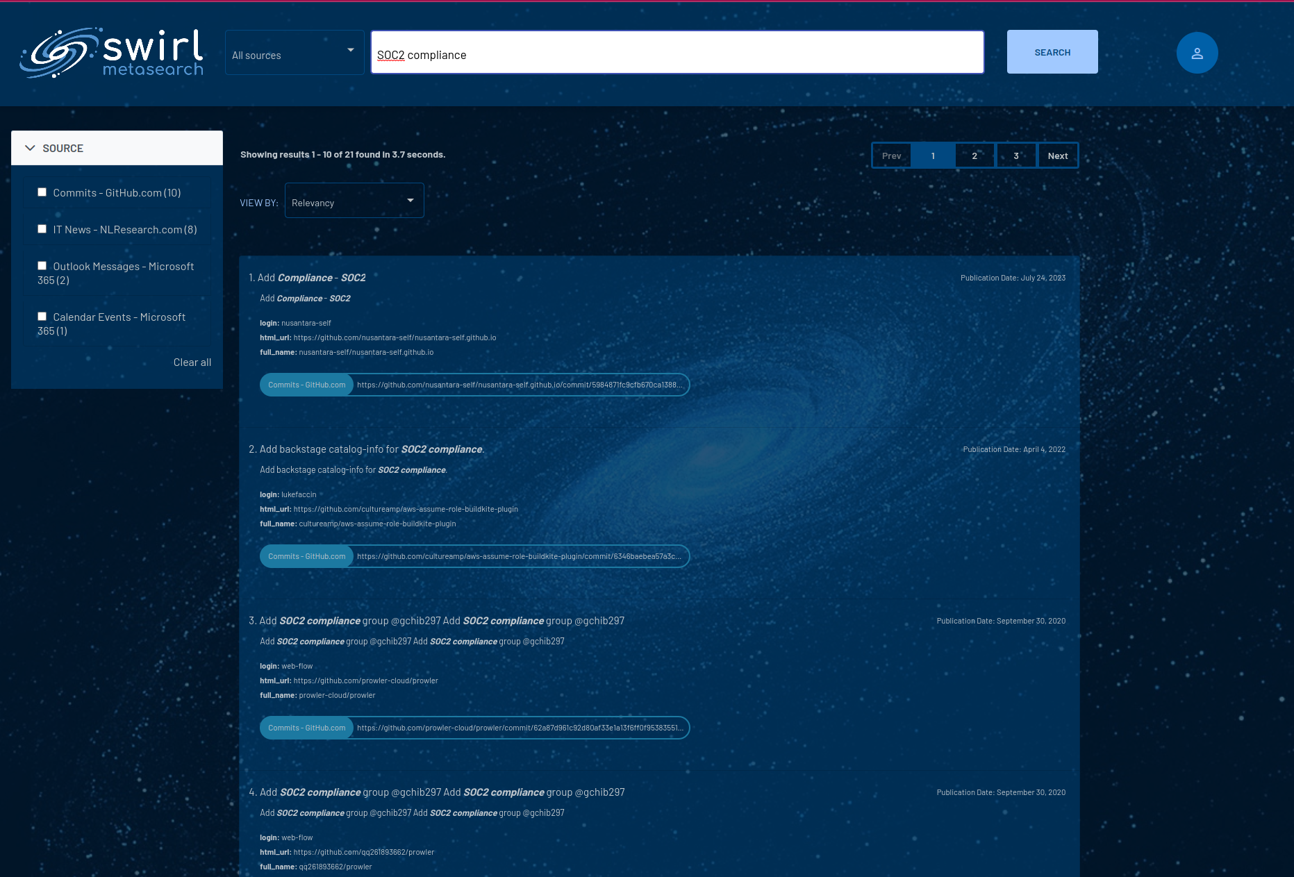Open the nusantara-self commit URL link
1294x877 pixels.
click(x=520, y=385)
